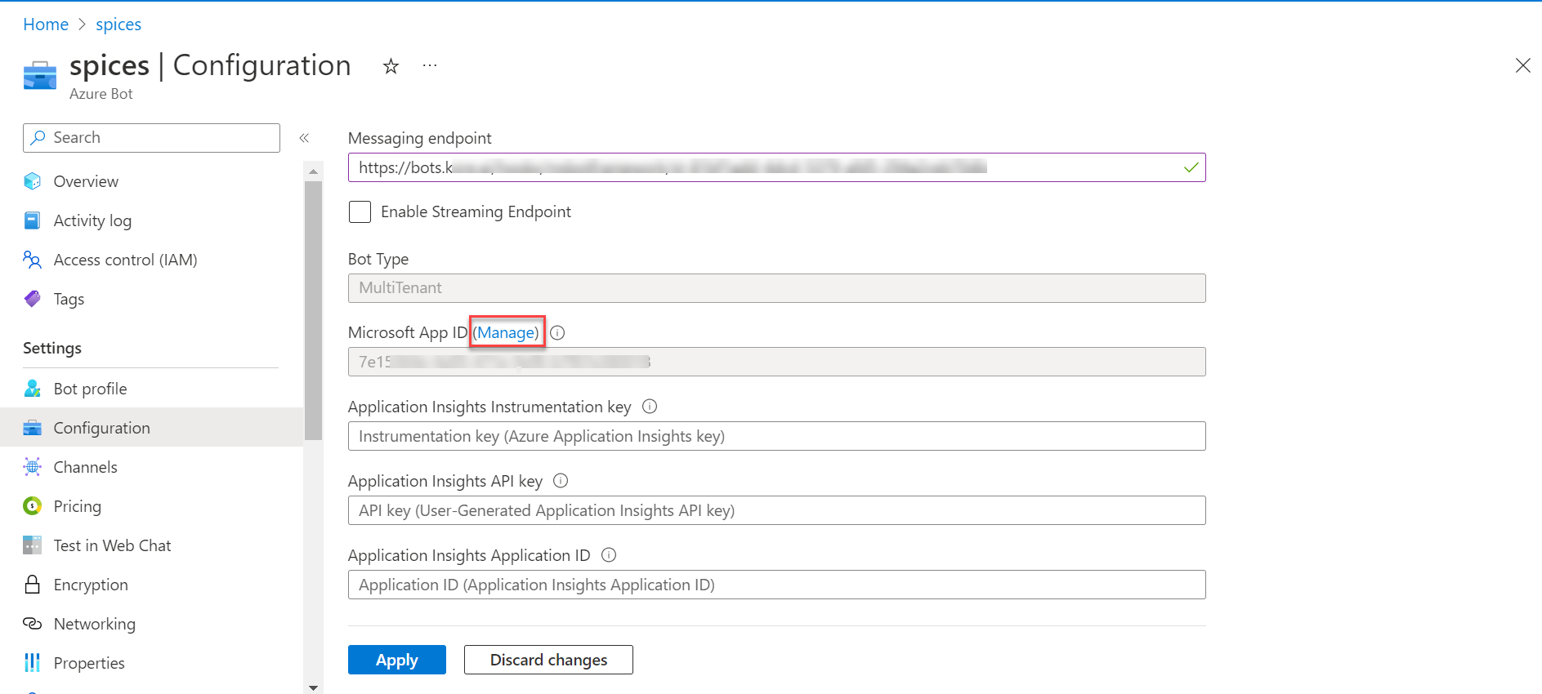
Task: Click the Encryption padlock icon
Action: point(33,585)
